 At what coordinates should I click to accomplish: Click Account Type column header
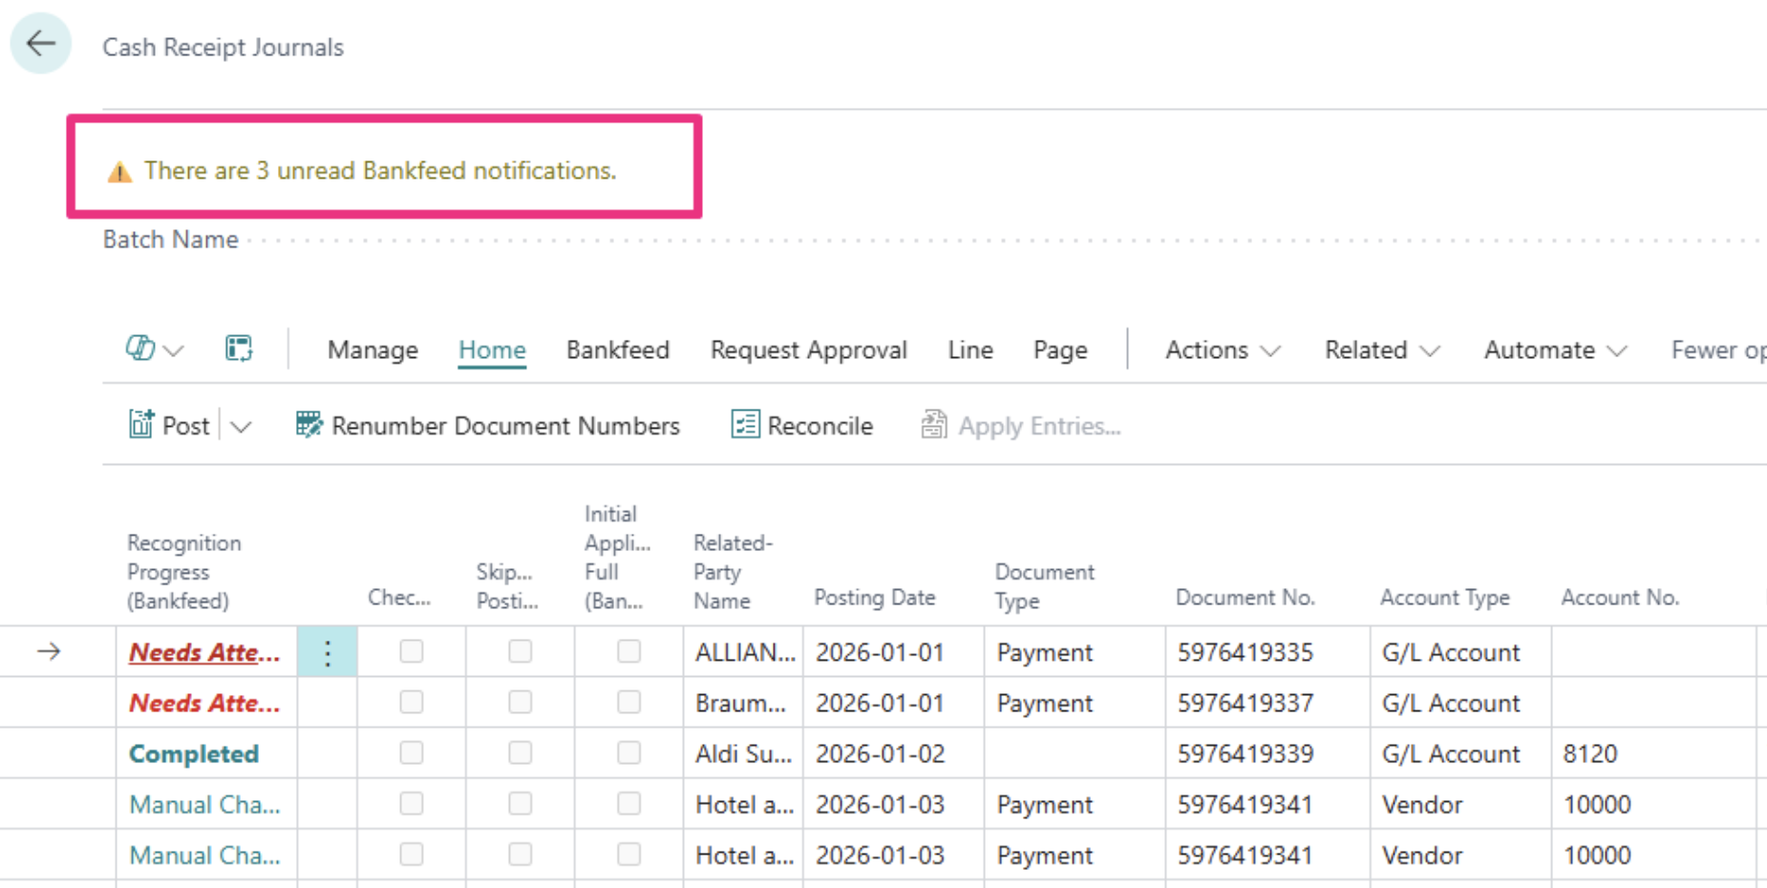click(x=1445, y=598)
